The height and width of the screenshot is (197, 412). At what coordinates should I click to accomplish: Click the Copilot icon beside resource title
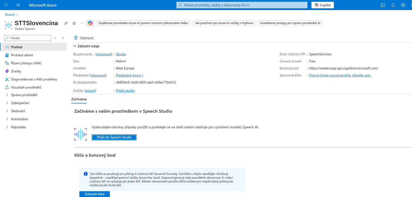(90, 23)
